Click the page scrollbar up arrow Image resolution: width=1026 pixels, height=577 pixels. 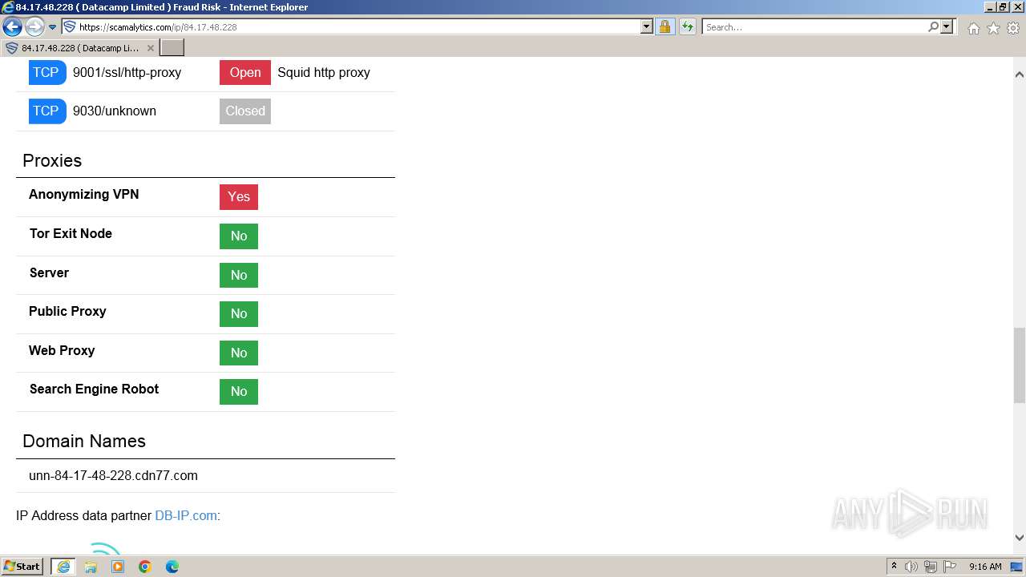pos(1020,75)
